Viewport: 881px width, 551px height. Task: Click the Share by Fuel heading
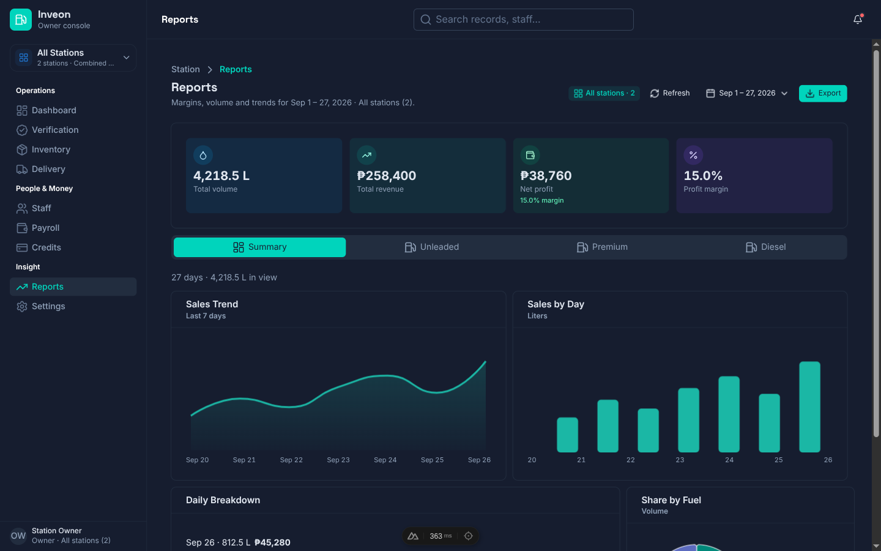pyautogui.click(x=671, y=500)
